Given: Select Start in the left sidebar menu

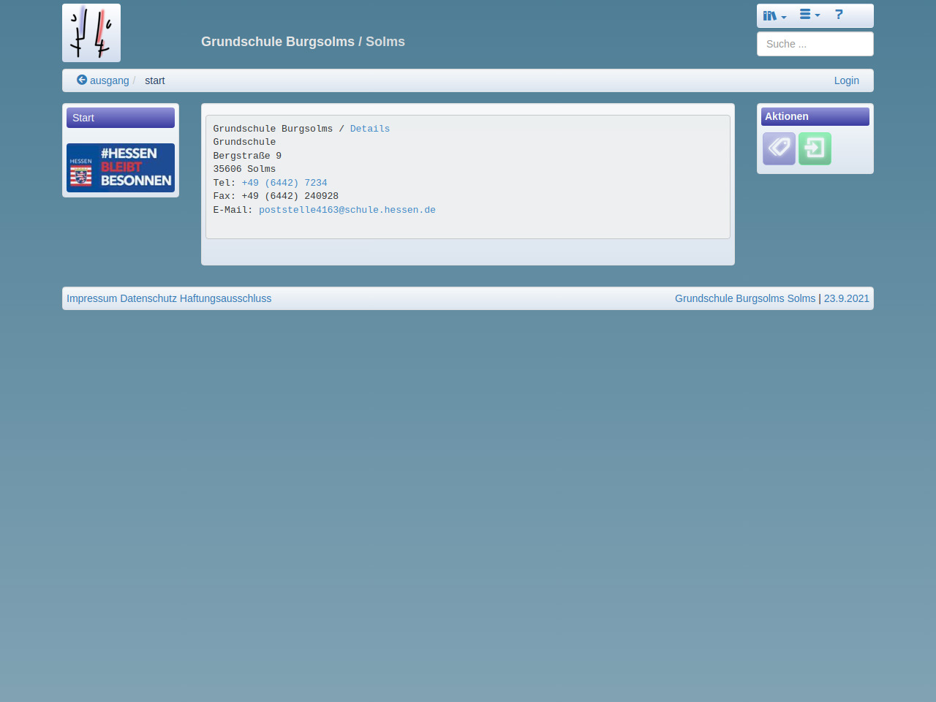Looking at the screenshot, I should (121, 118).
